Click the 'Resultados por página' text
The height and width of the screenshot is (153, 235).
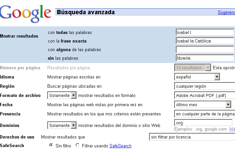point(68,68)
